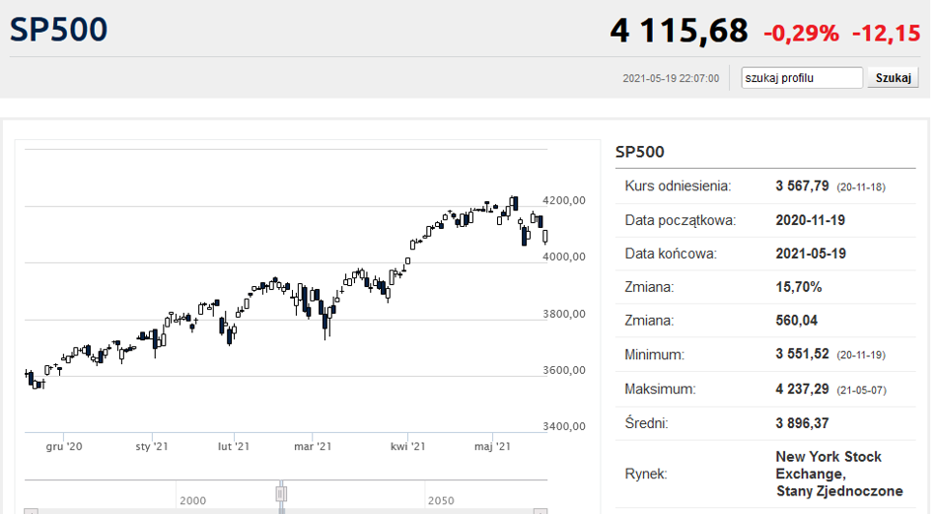The width and height of the screenshot is (935, 514).
Task: Click the navigator scrollbar left arrow
Action: pyautogui.click(x=32, y=512)
